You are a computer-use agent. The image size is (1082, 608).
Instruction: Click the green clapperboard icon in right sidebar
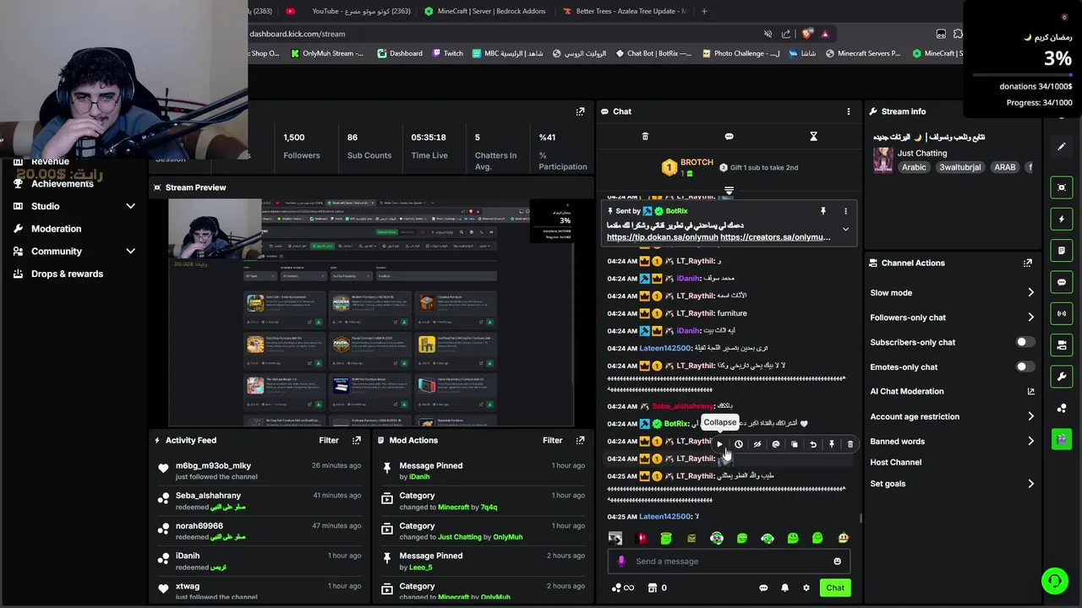pyautogui.click(x=1062, y=439)
